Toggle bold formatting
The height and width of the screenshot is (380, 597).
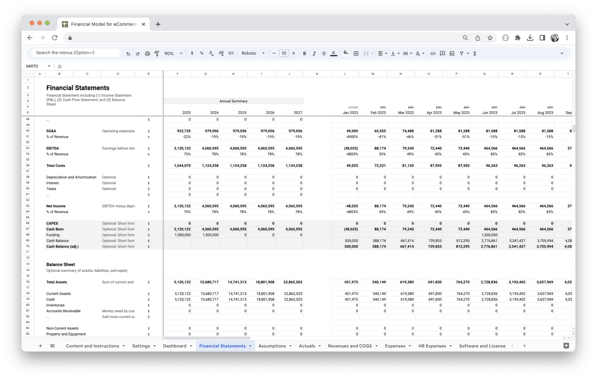pyautogui.click(x=305, y=53)
